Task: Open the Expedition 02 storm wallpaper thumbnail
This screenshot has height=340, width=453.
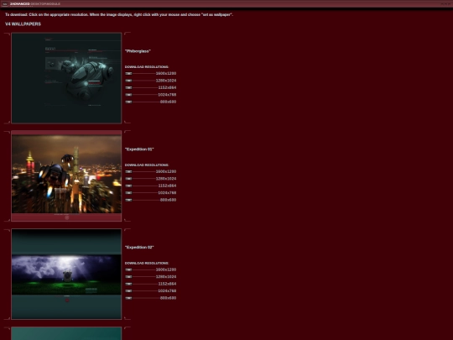Action: click(66, 274)
